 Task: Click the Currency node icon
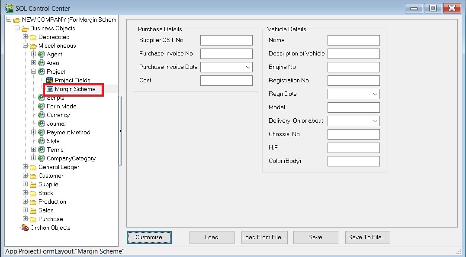pyautogui.click(x=42, y=115)
